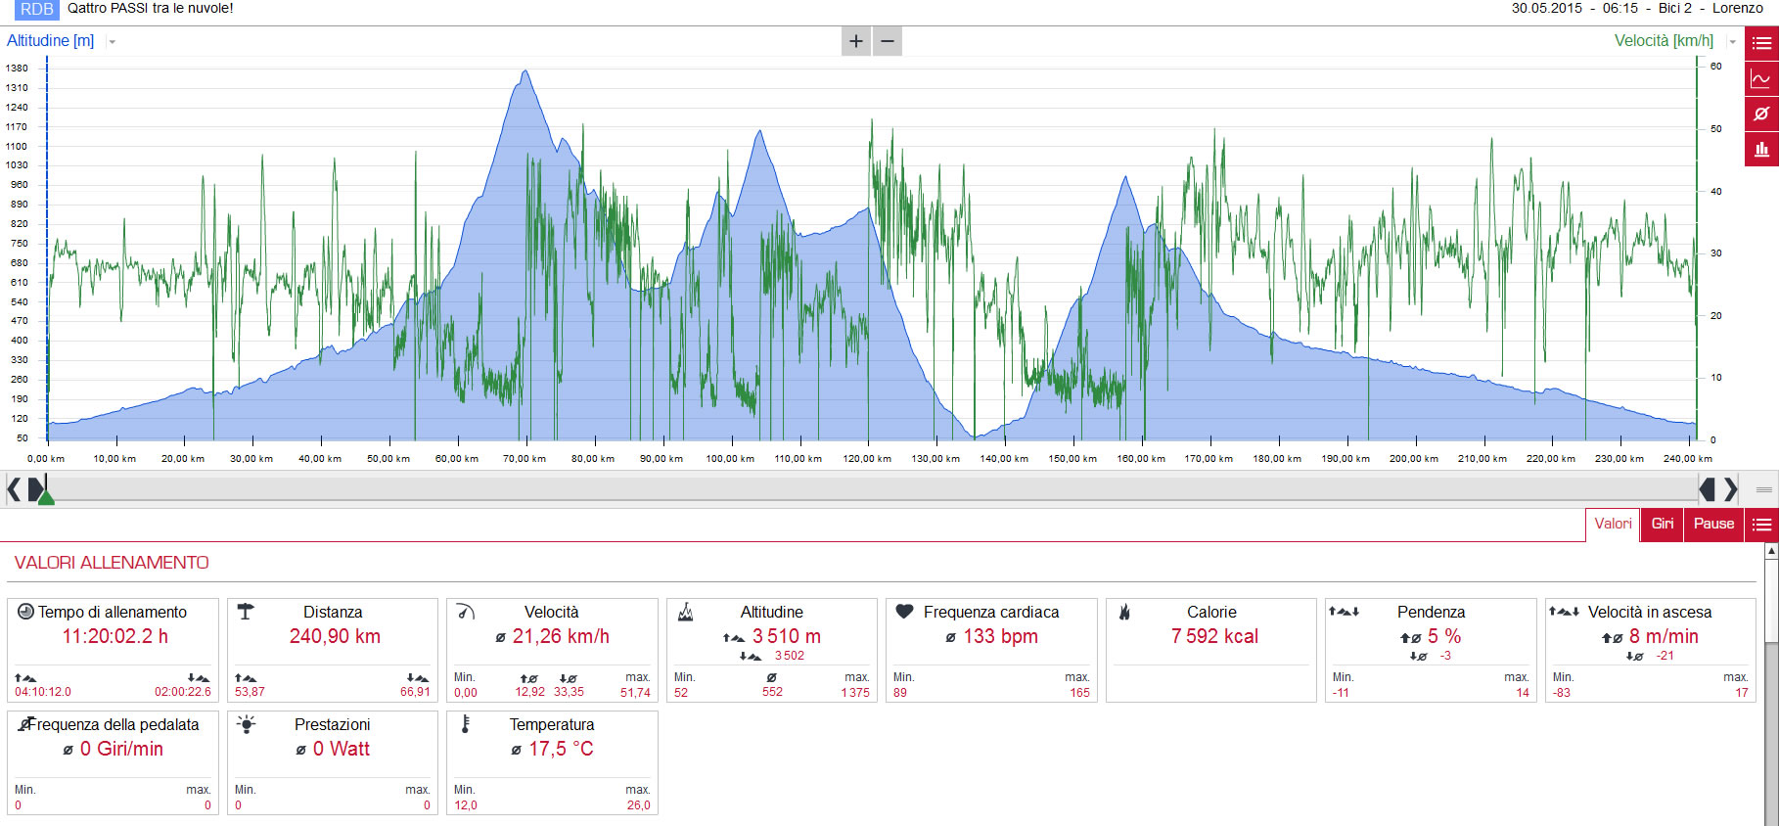
Task: Select the Valori tab
Action: pos(1613,525)
